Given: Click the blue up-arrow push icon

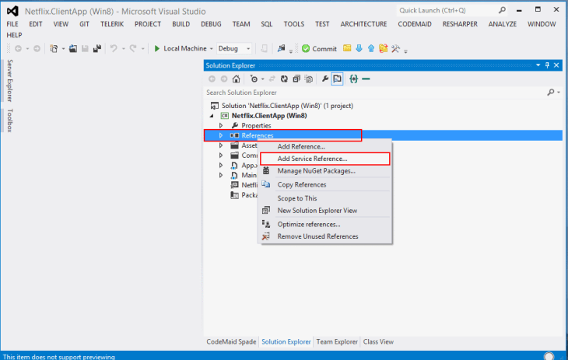Looking at the screenshot, I should [x=371, y=48].
